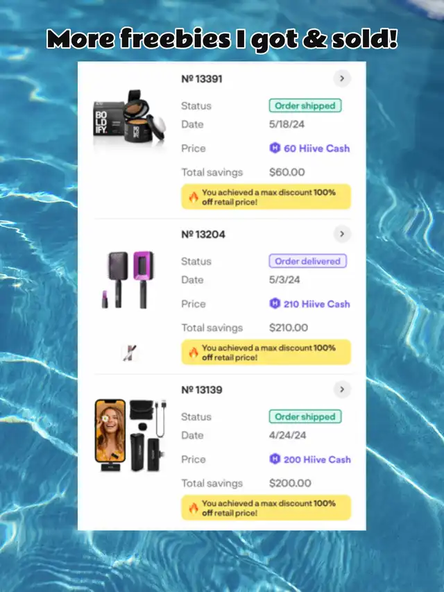Click max discount banner on order 13391
The height and width of the screenshot is (592, 444).
(266, 196)
